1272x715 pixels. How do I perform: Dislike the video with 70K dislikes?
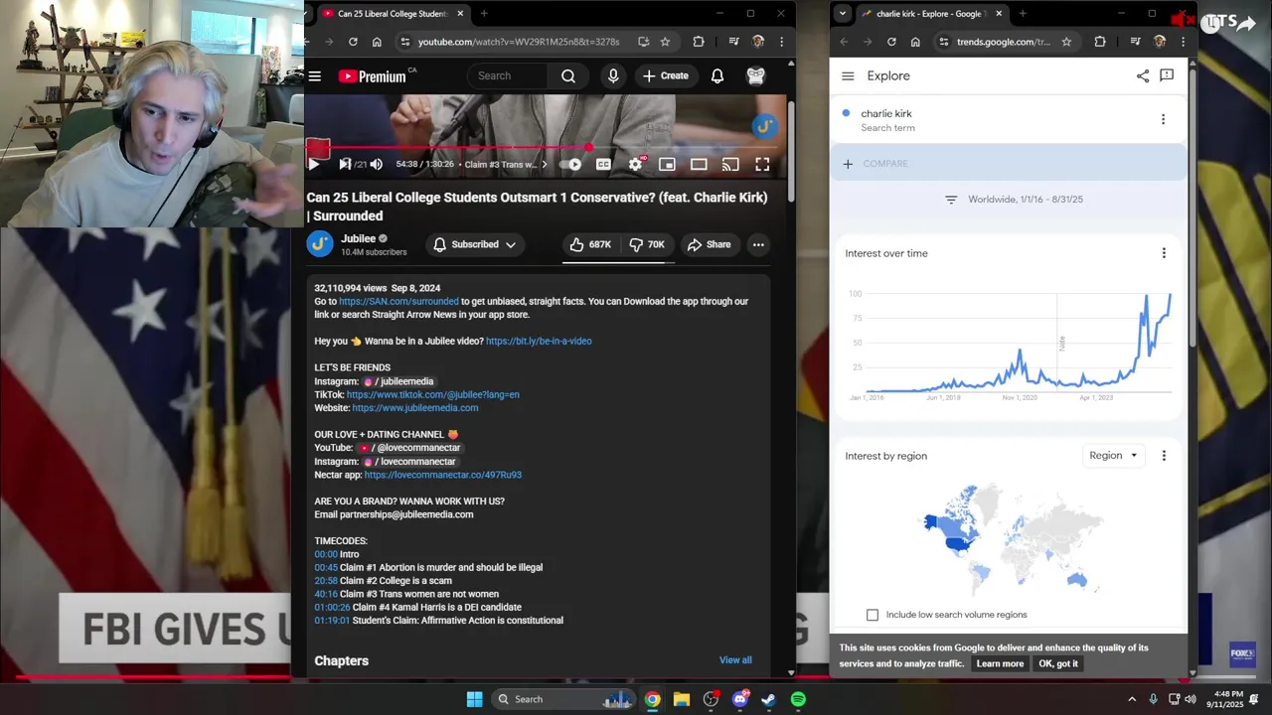[x=647, y=244]
